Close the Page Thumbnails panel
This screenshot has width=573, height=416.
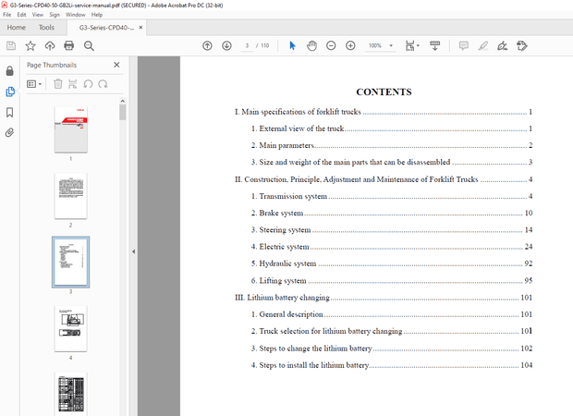[116, 65]
